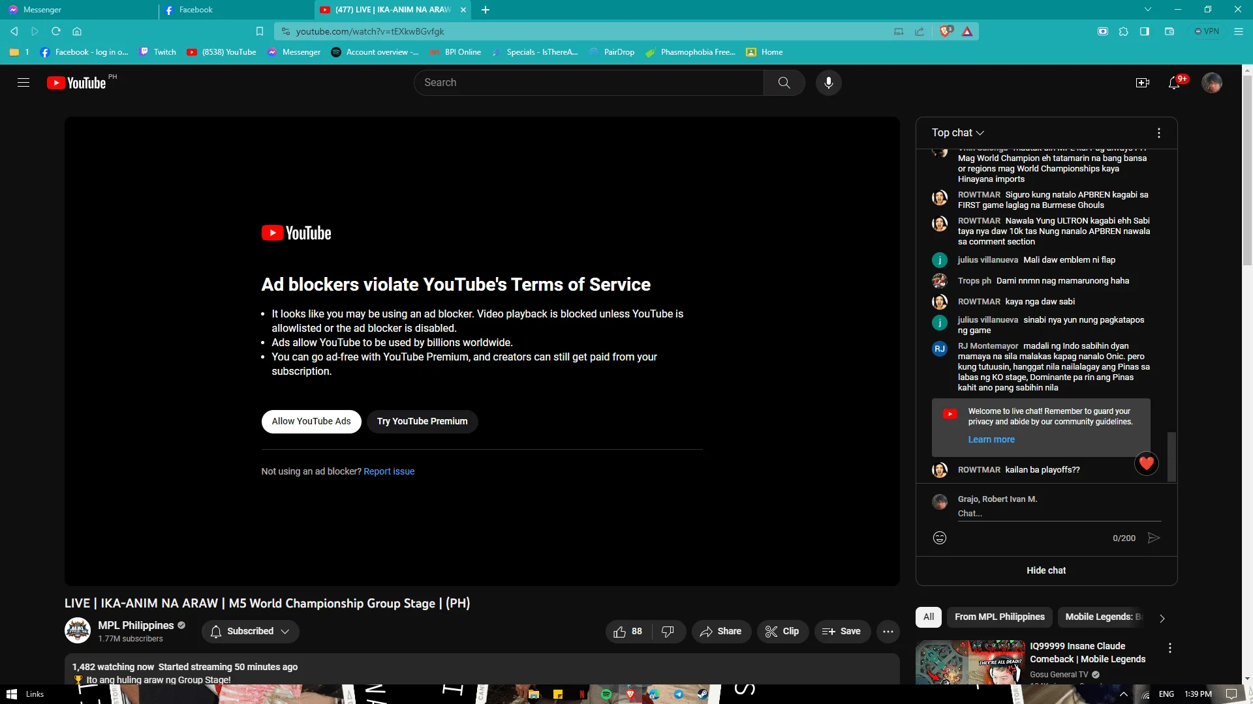The height and width of the screenshot is (704, 1253).
Task: Open the account avatar menu
Action: pyautogui.click(x=1212, y=83)
